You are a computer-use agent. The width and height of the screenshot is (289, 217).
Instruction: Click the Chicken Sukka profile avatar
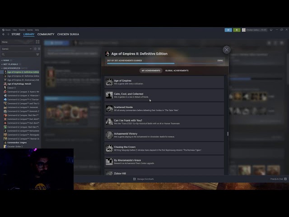244,30
